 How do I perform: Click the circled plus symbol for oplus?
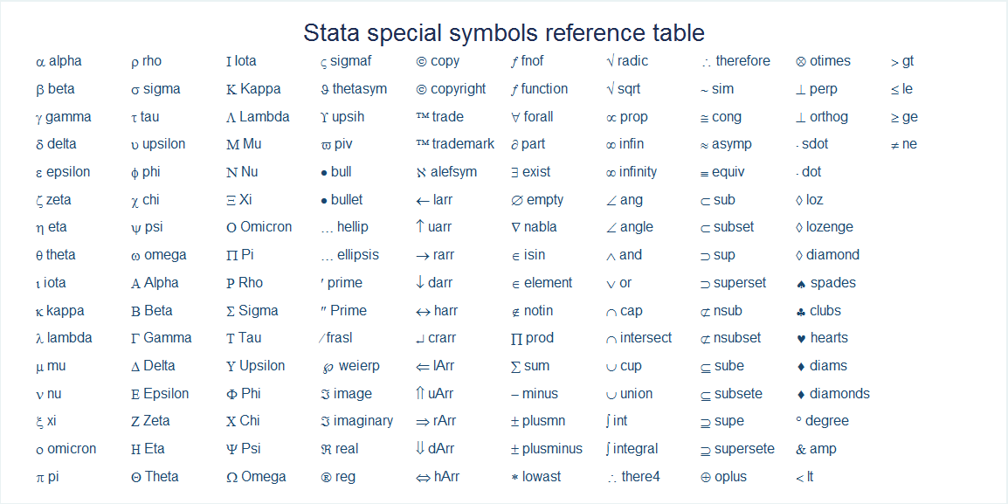point(705,478)
